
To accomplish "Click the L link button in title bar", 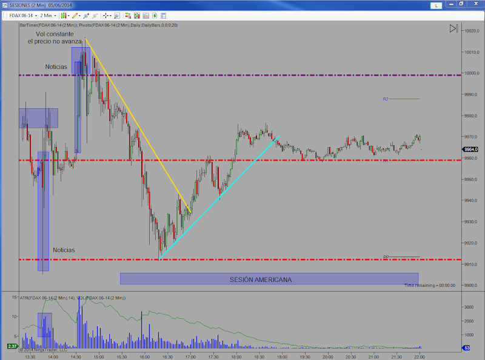I will (436, 5).
